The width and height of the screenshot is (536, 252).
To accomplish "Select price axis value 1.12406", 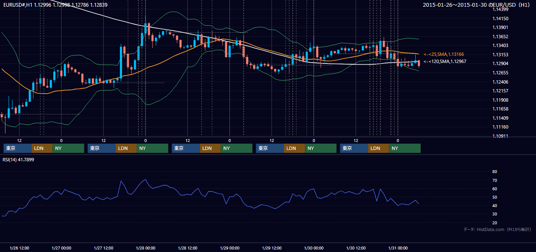I will click(500, 82).
